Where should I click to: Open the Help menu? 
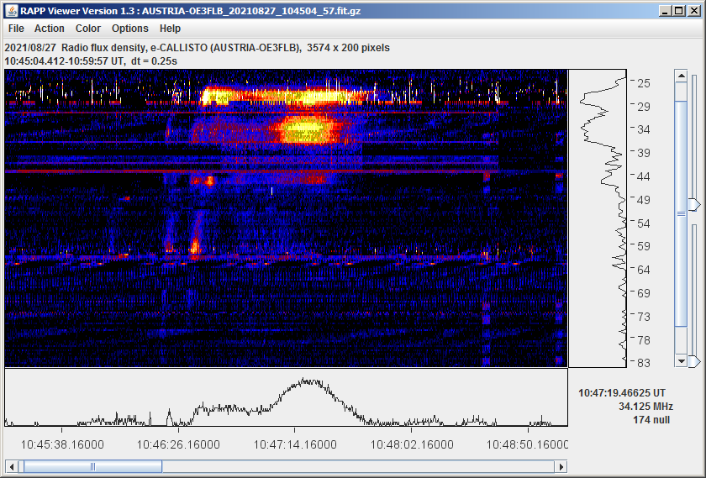click(170, 29)
